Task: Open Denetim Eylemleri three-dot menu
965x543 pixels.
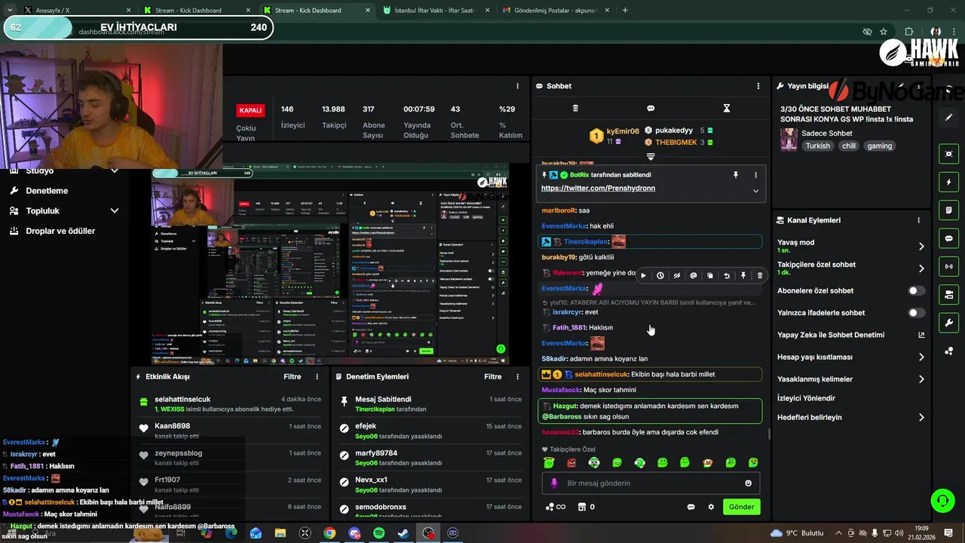Action: coord(517,376)
